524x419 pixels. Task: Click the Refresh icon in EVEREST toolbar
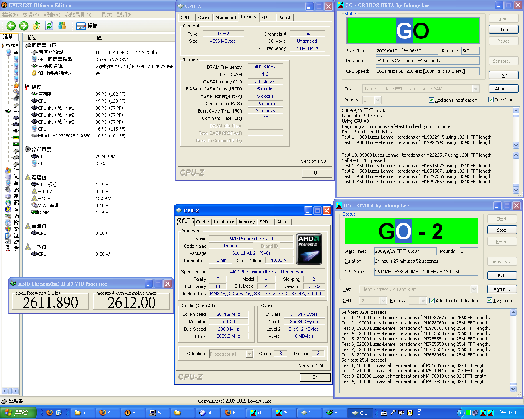click(x=50, y=26)
